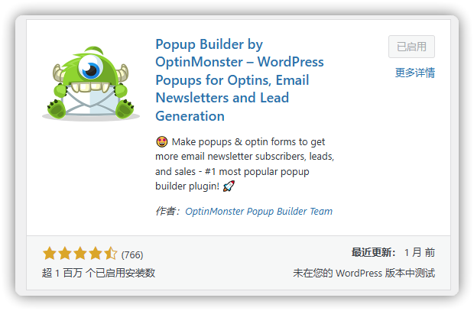Screen dimensions: 474x311
Task: Click the (766) review count
Action: pos(132,254)
